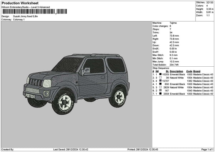This screenshot has height=152, width=215.
Task: Click the Machine value 'Tajima'
Action: click(173, 23)
